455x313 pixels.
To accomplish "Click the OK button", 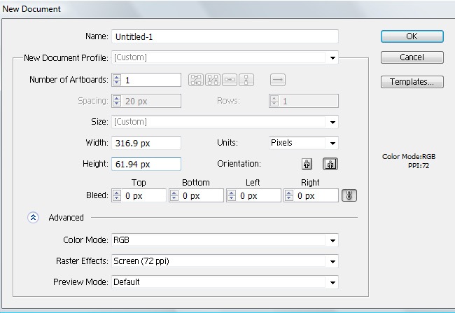I will click(412, 36).
